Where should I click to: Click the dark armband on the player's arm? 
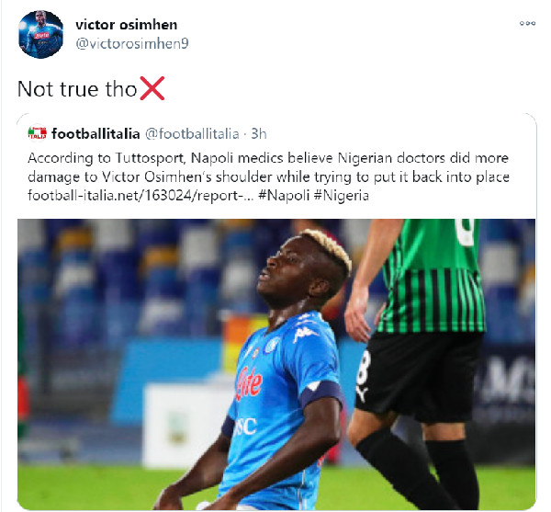(x=320, y=392)
